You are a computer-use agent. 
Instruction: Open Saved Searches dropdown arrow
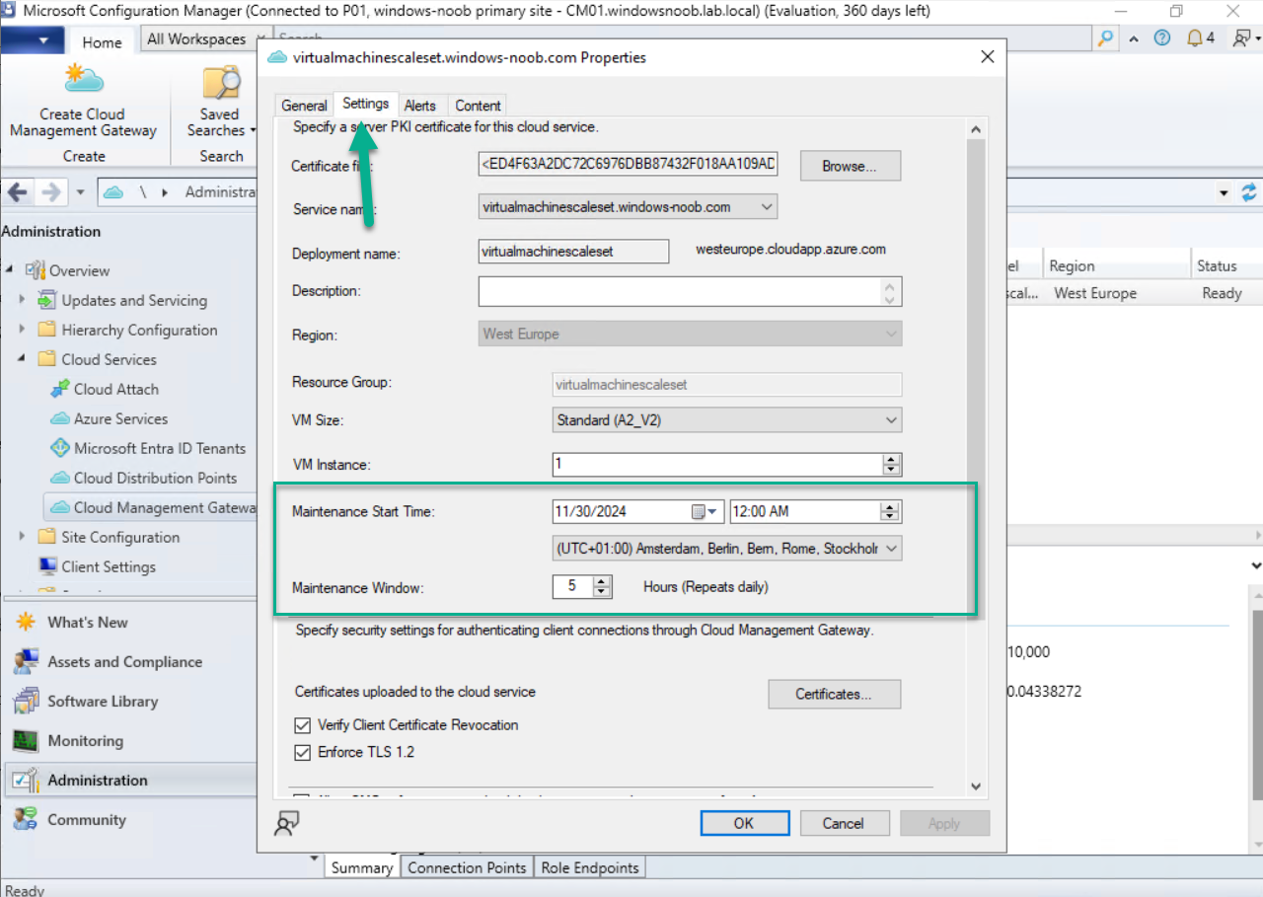pyautogui.click(x=253, y=130)
